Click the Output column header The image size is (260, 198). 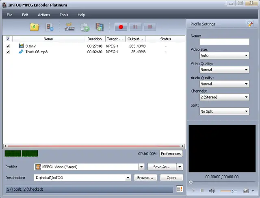(x=136, y=39)
